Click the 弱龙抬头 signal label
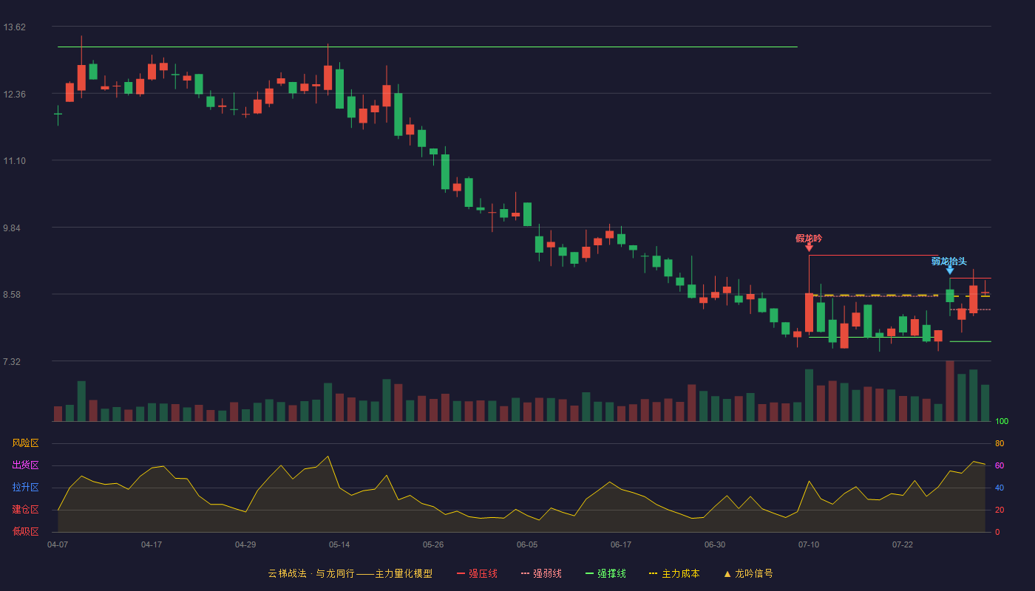The image size is (1035, 591). coord(949,261)
